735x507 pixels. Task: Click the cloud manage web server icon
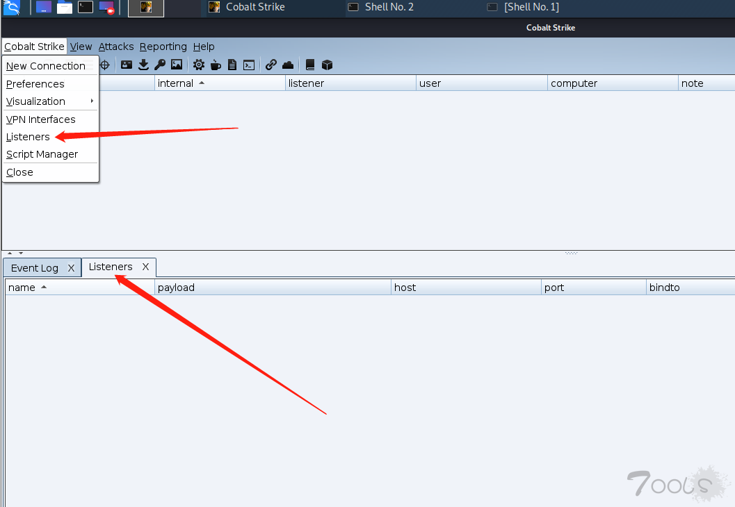point(288,65)
